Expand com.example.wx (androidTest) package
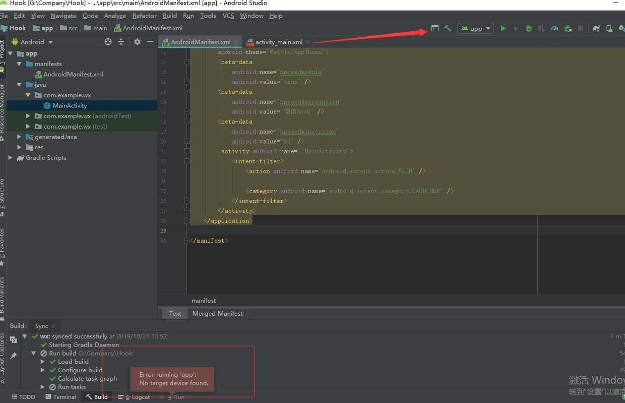The height and width of the screenshot is (403, 625). tap(28, 116)
